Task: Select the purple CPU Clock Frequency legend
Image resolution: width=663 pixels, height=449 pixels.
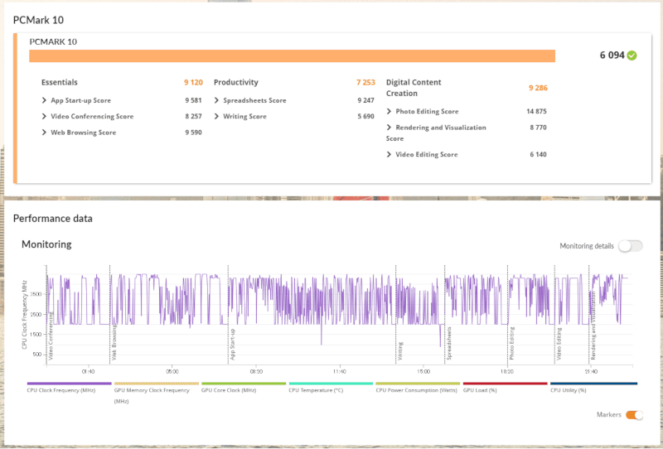Action: coord(60,389)
